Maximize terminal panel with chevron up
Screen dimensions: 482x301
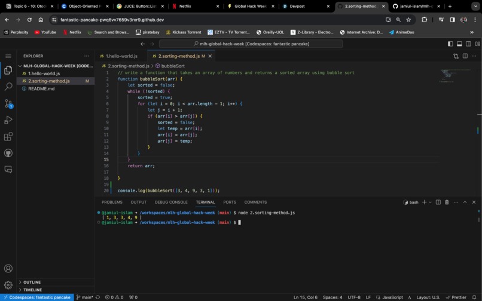[465, 202]
